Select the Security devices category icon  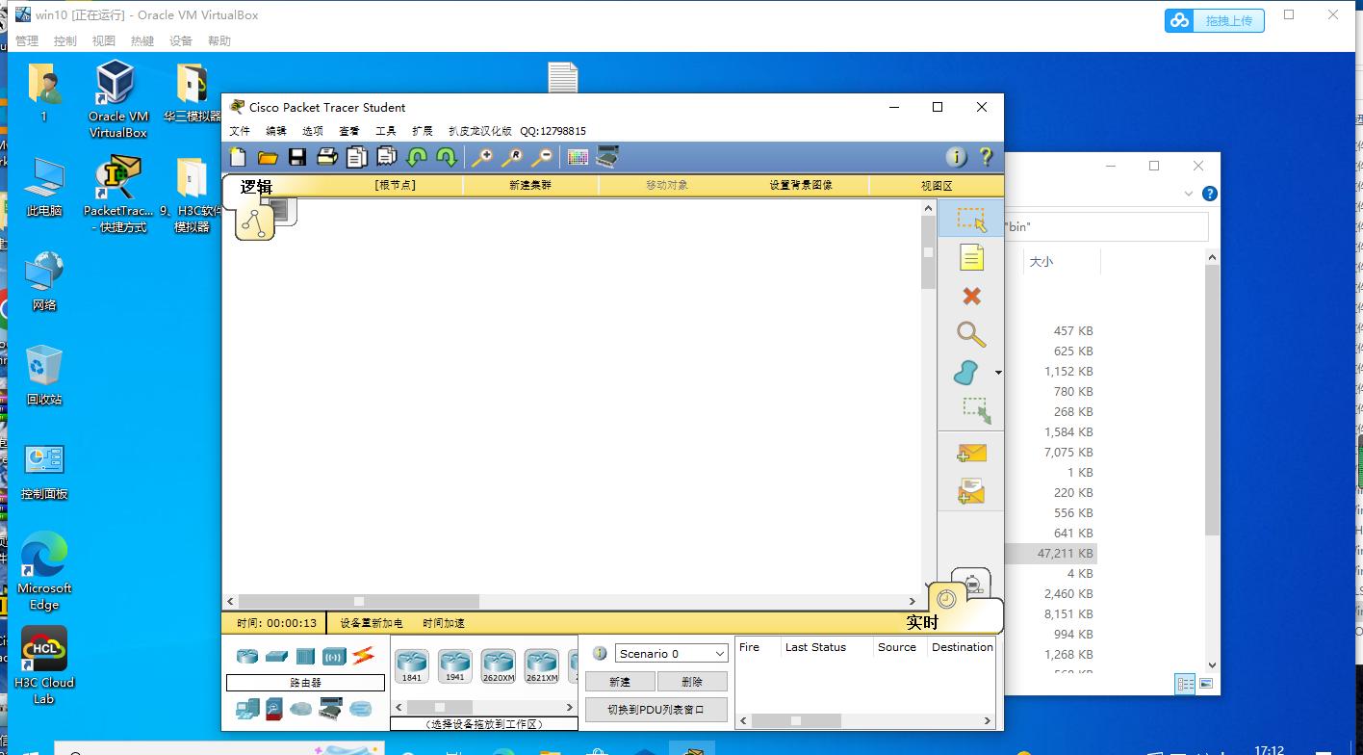(x=274, y=710)
